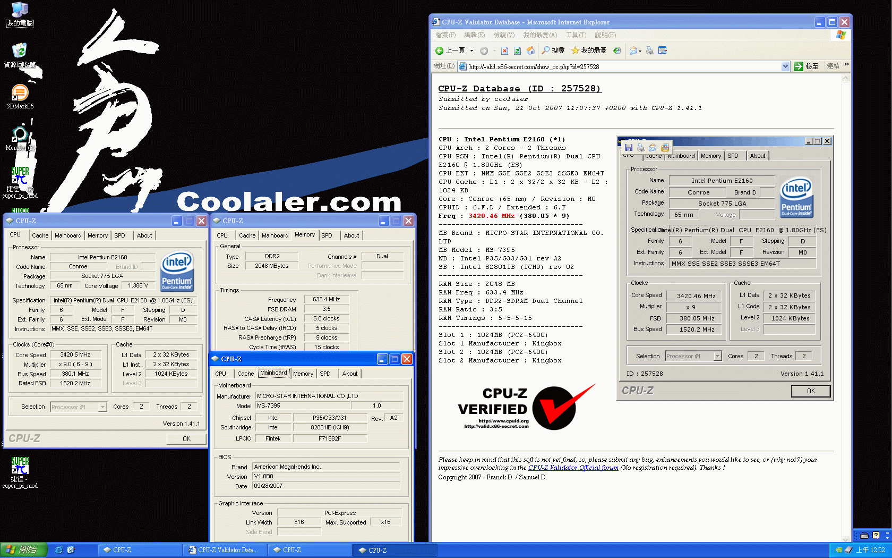Open the Help menu in Internet Explorer
The height and width of the screenshot is (558, 892).
pos(605,35)
